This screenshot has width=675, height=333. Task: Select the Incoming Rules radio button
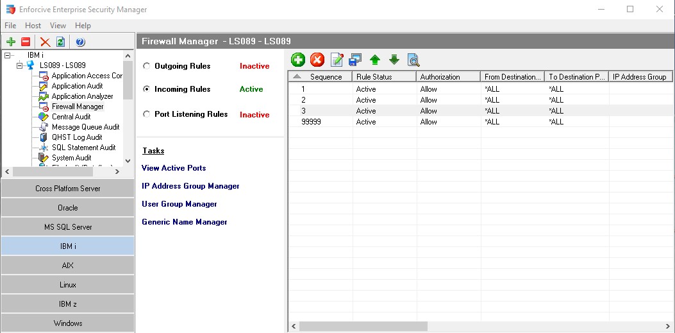point(147,89)
